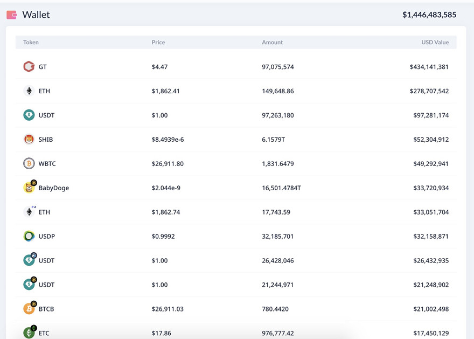Click WBTC price $26,911.80
This screenshot has width=474, height=339.
168,164
